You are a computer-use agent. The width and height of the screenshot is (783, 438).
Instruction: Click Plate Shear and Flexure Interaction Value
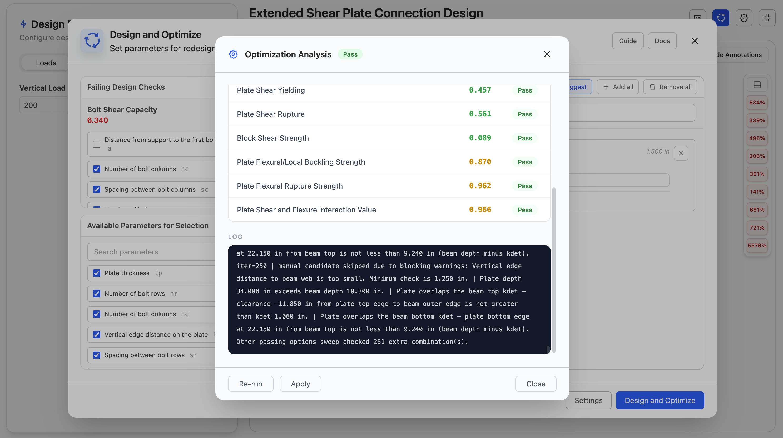pyautogui.click(x=389, y=210)
